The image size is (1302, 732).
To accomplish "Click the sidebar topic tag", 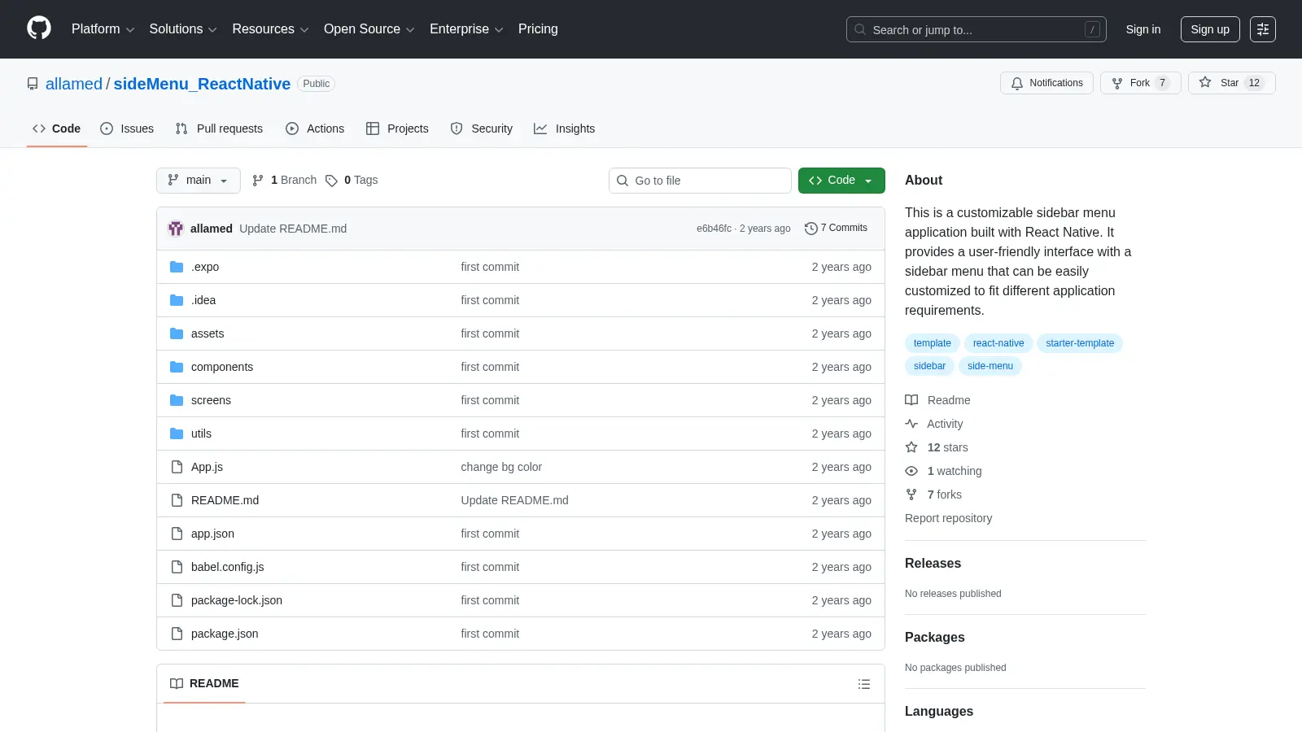I will [929, 366].
